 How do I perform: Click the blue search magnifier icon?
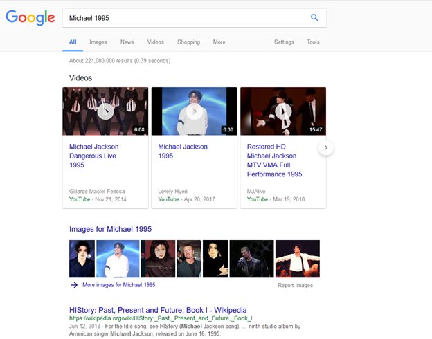pos(314,17)
